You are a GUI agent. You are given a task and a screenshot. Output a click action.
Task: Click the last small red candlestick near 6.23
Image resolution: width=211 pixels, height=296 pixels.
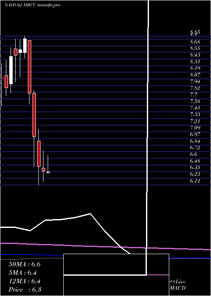(x=48, y=172)
